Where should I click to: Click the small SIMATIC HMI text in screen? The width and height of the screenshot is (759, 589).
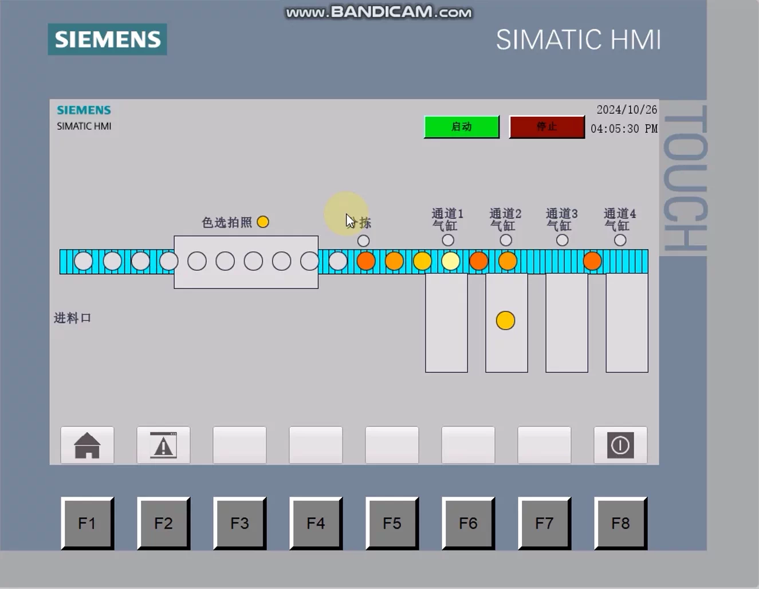[x=84, y=126]
